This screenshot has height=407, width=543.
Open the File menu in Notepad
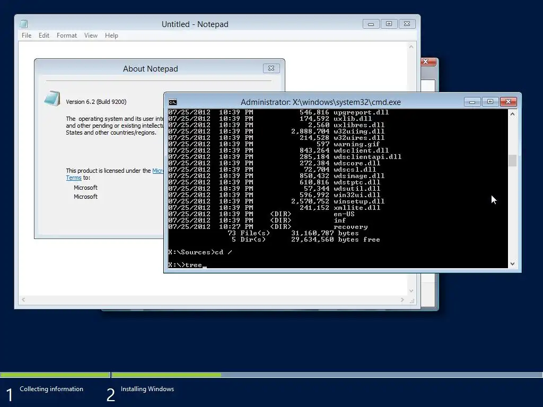[x=27, y=36]
